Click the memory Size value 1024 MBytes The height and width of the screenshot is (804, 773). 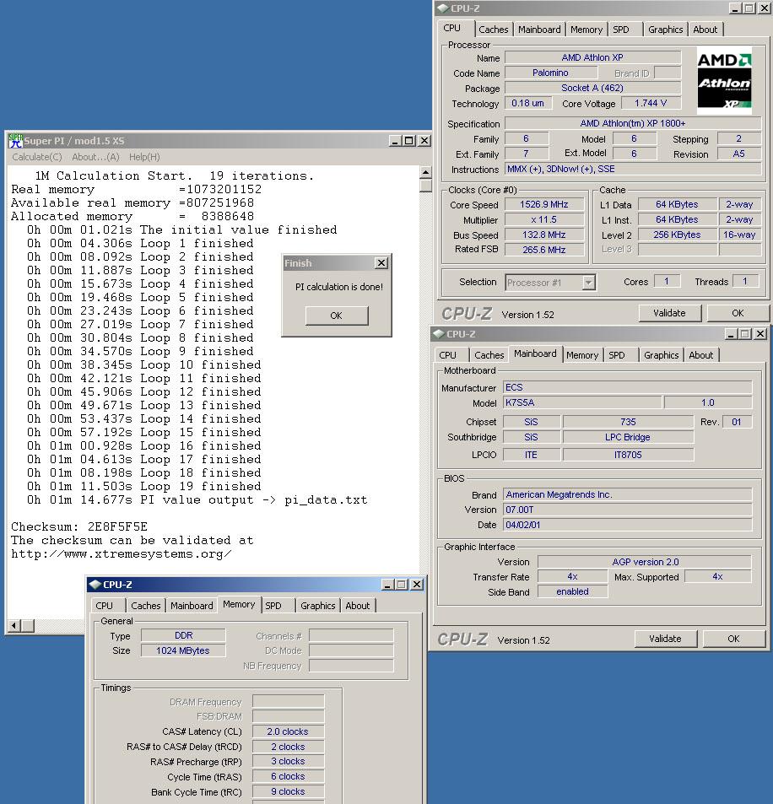coord(183,650)
